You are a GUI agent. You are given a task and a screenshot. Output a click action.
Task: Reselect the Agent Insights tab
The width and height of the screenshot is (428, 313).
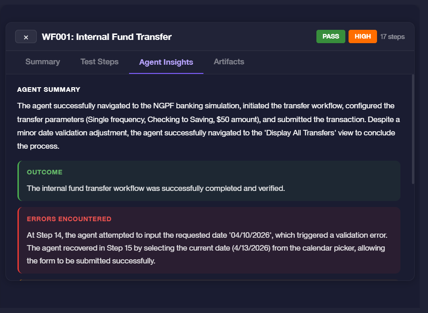click(166, 61)
